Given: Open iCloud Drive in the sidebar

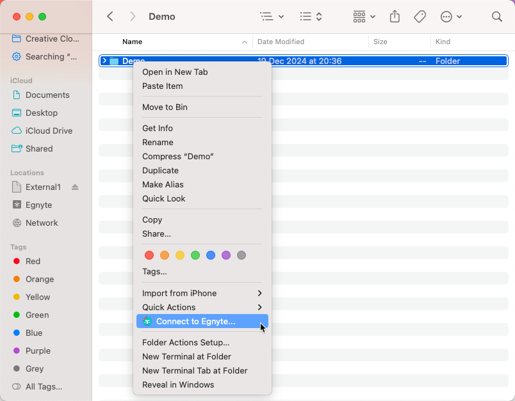Looking at the screenshot, I should click(45, 130).
